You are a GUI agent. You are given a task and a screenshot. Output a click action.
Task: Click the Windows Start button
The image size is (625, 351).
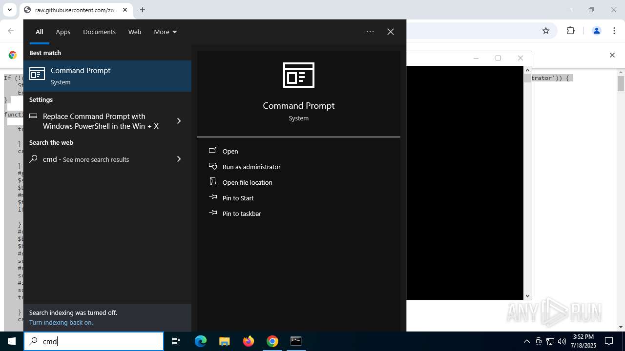point(12,341)
